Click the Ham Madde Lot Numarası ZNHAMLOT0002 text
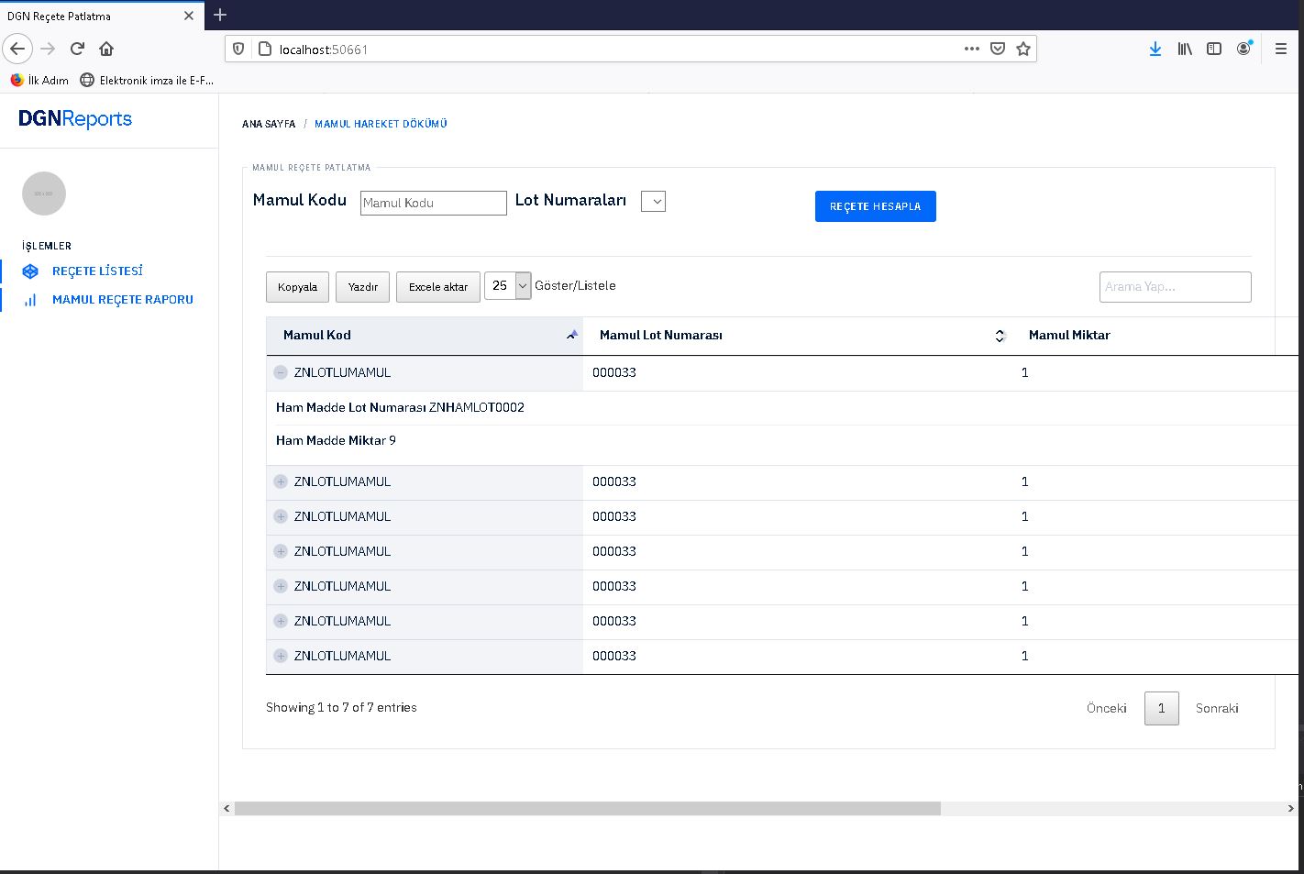The height and width of the screenshot is (874, 1304). tap(400, 408)
